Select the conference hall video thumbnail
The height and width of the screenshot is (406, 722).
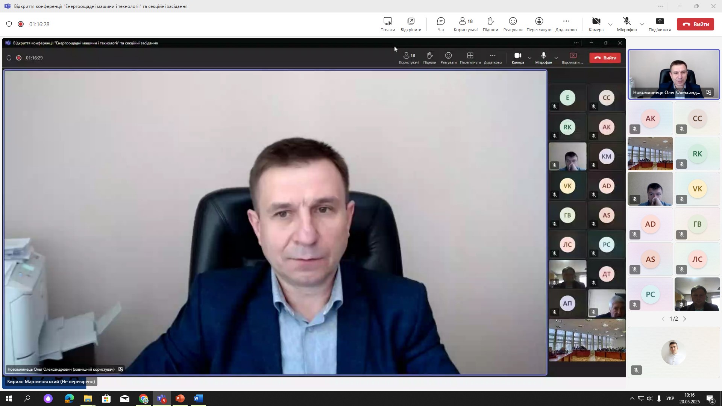tap(650, 154)
